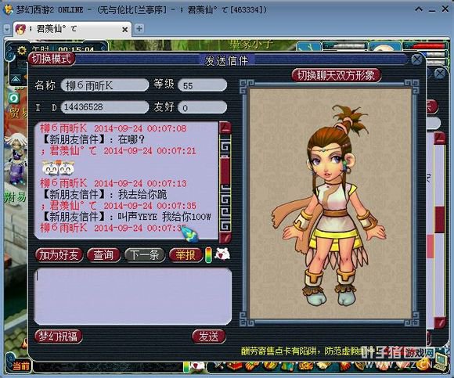454x378 pixels.
Task: Click the 举报 report button
Action: 186,255
